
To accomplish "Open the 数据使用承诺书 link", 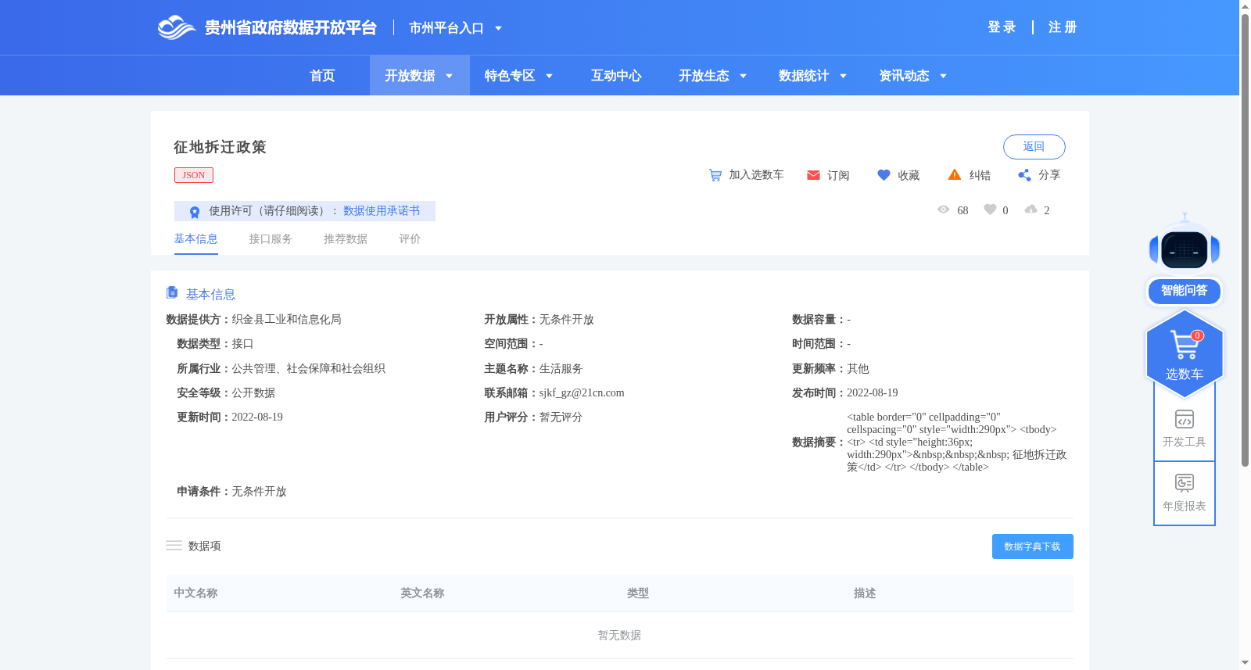I will 382,211.
